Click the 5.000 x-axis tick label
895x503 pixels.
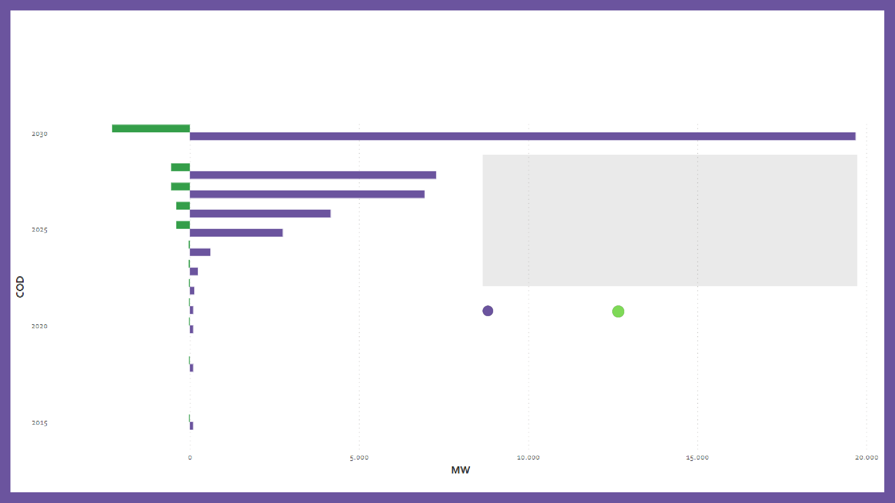pyautogui.click(x=359, y=457)
